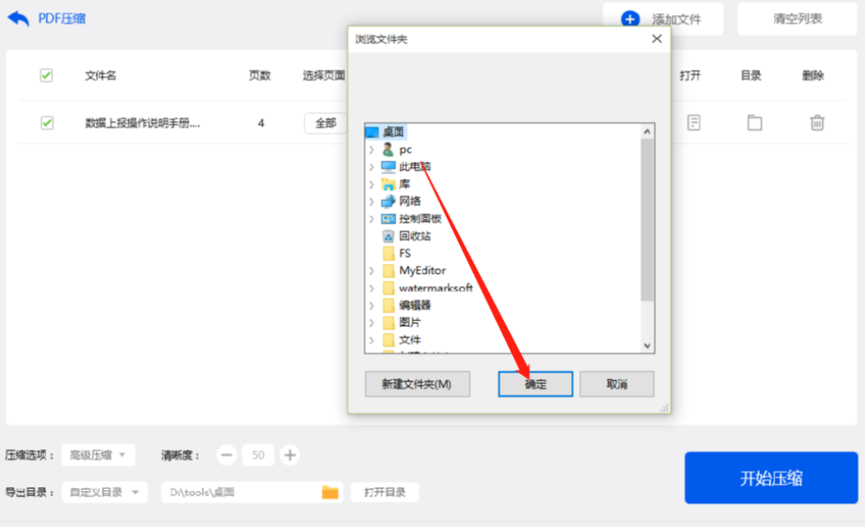Expand the 编辑器 tree node
The height and width of the screenshot is (527, 865).
[372, 305]
